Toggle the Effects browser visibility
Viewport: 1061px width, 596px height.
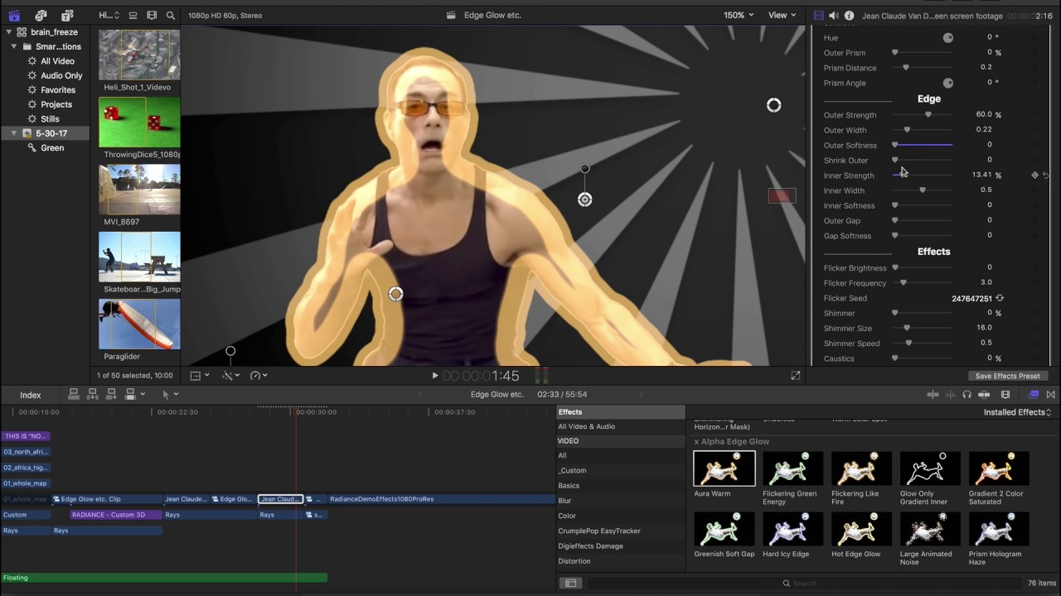(1034, 395)
